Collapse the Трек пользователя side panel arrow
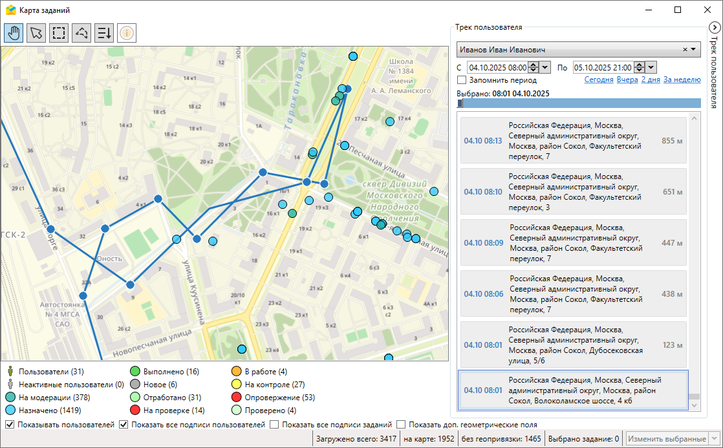 coord(714,28)
